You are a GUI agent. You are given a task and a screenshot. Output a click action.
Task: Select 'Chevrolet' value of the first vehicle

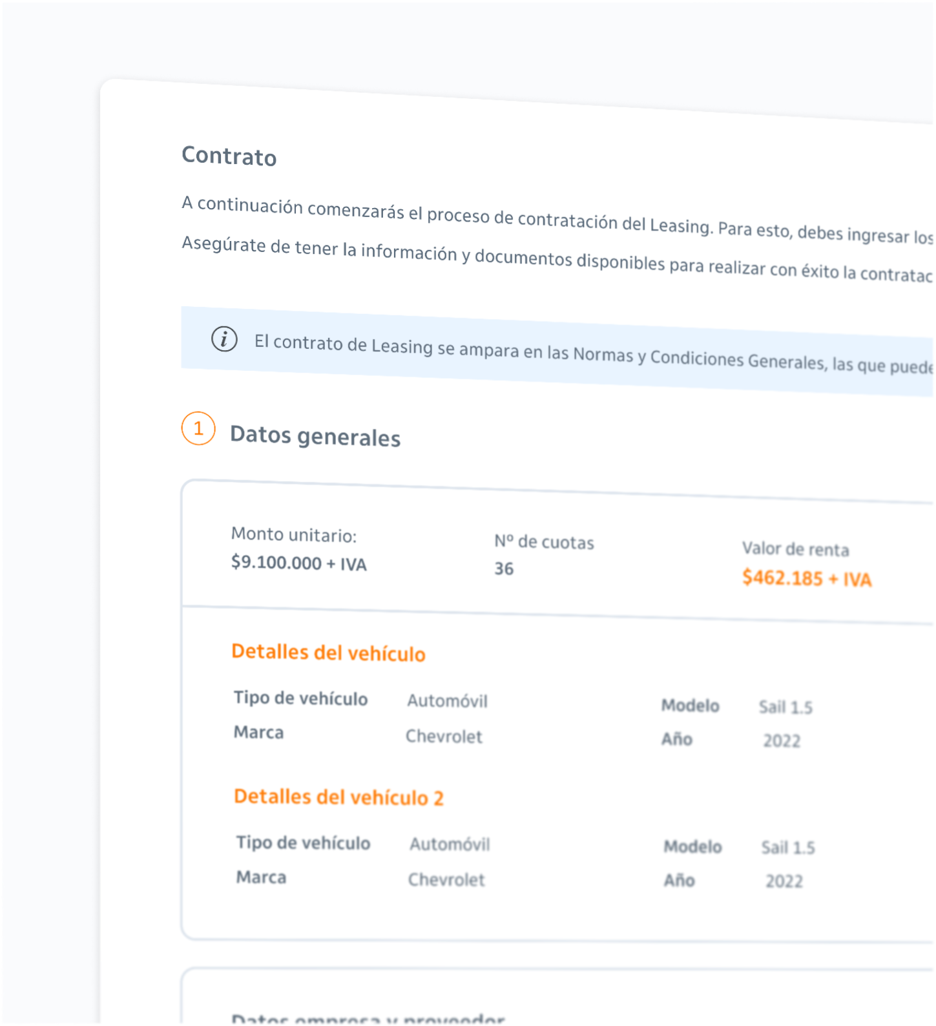(444, 737)
